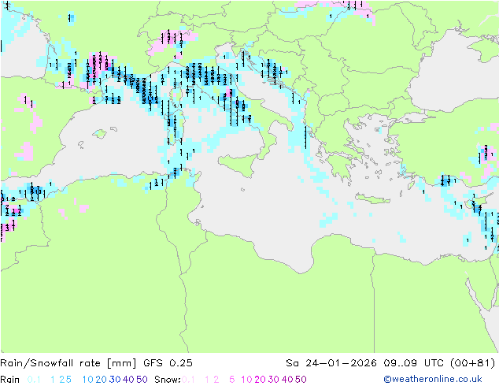This screenshot has height=386, width=499.
Task: Select the rain legend value 5
Action: click(x=68, y=380)
